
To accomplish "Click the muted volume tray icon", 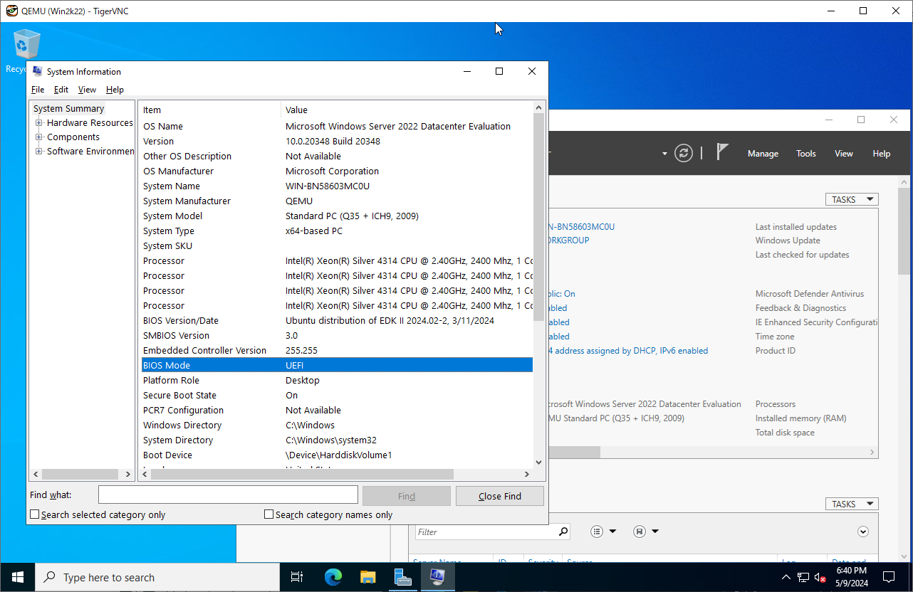I will click(820, 577).
